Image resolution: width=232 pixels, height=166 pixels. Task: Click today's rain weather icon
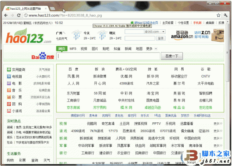click(77, 35)
